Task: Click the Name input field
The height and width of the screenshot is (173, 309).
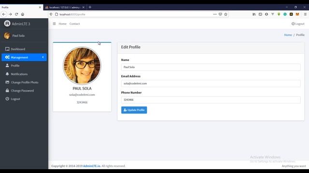Action: 211,67
